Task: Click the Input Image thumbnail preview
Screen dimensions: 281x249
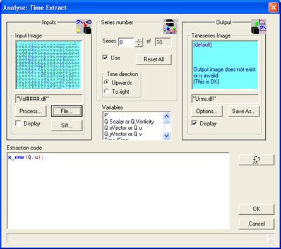Action: coord(49,65)
